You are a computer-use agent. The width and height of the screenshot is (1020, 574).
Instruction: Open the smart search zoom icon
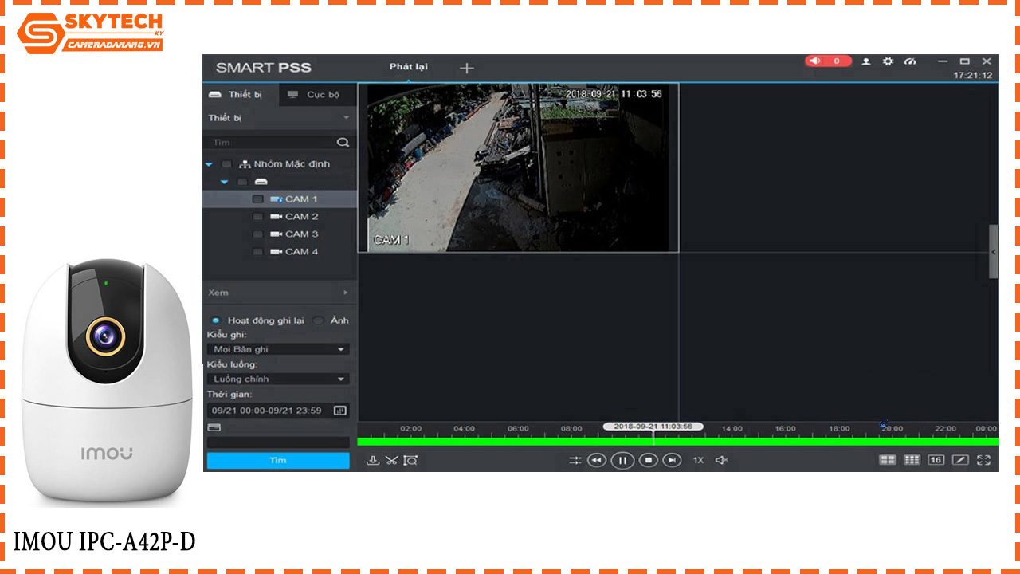409,460
